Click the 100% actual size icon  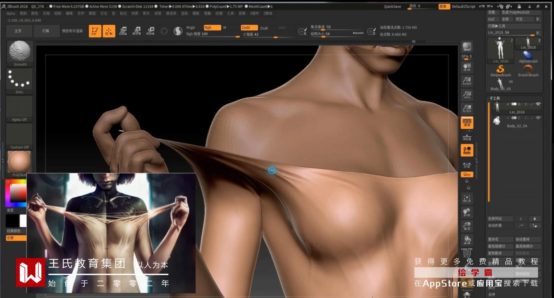(467, 95)
